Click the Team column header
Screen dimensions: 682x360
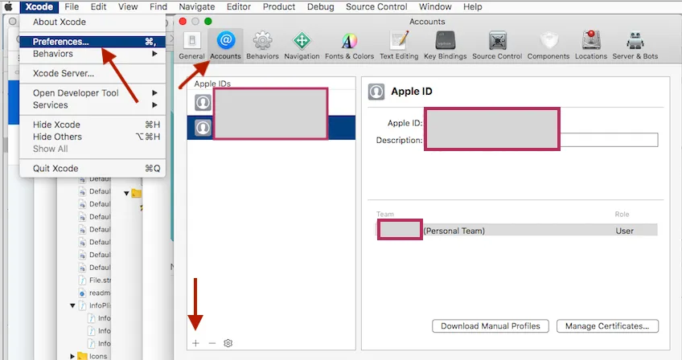tap(385, 215)
